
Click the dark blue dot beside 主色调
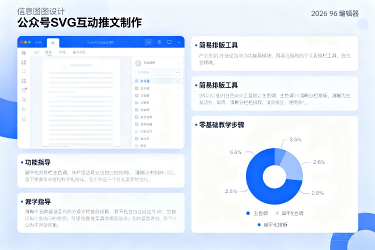coord(248,213)
